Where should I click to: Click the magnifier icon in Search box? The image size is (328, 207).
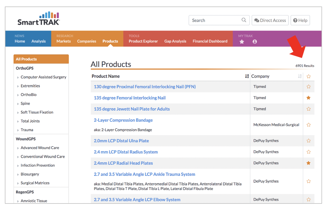244,20
